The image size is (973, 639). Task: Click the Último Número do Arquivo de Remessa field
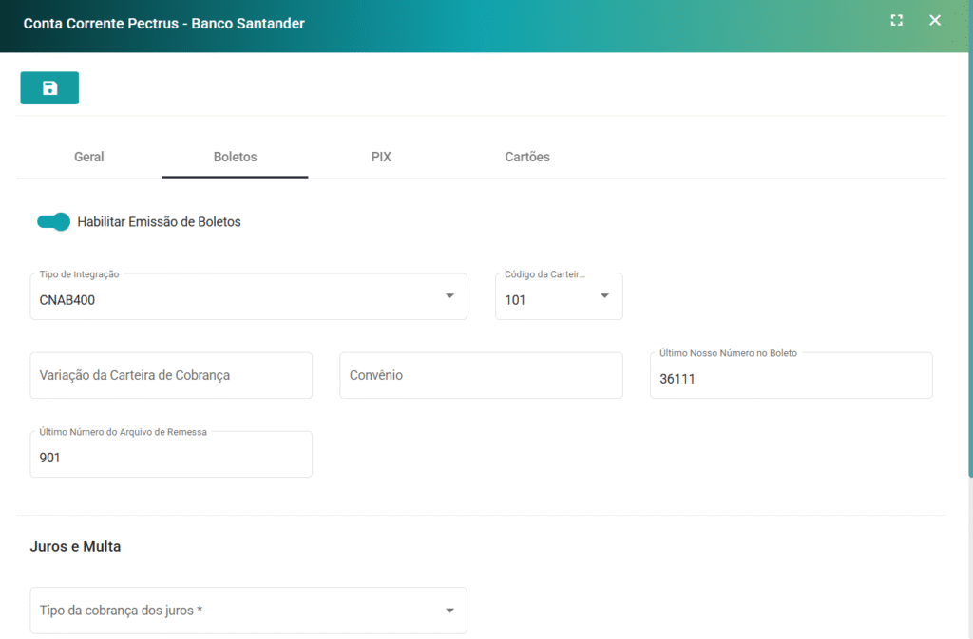171,458
